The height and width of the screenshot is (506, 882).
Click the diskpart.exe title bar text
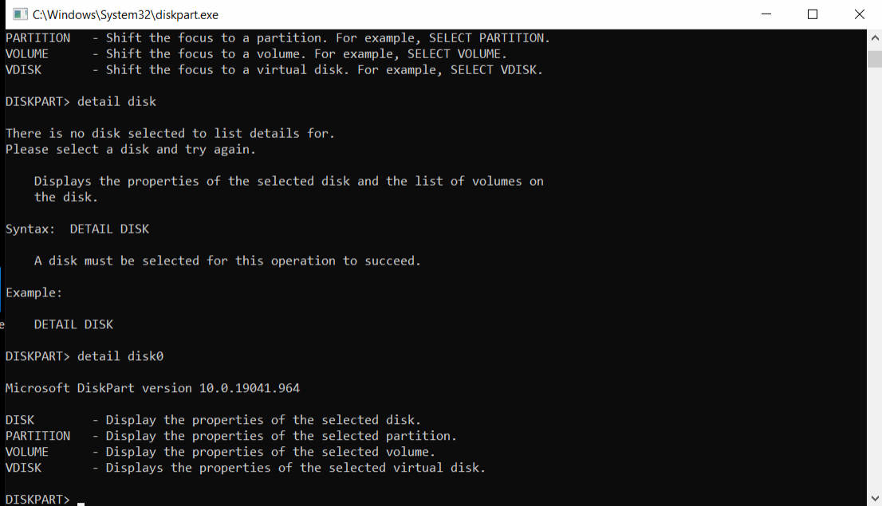click(x=125, y=14)
